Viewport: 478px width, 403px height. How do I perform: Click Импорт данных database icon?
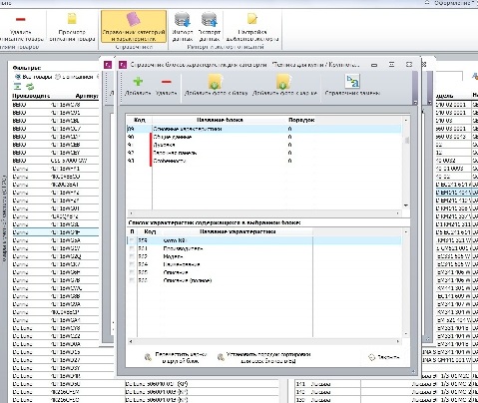183,20
